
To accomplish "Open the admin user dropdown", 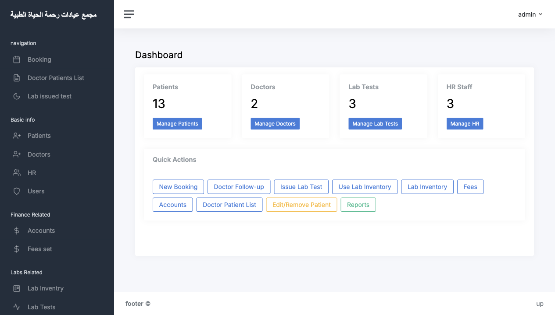I will pos(530,14).
